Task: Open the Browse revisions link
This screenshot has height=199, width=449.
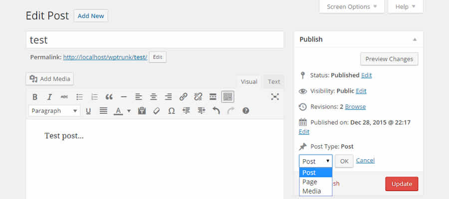Action: pyautogui.click(x=355, y=106)
